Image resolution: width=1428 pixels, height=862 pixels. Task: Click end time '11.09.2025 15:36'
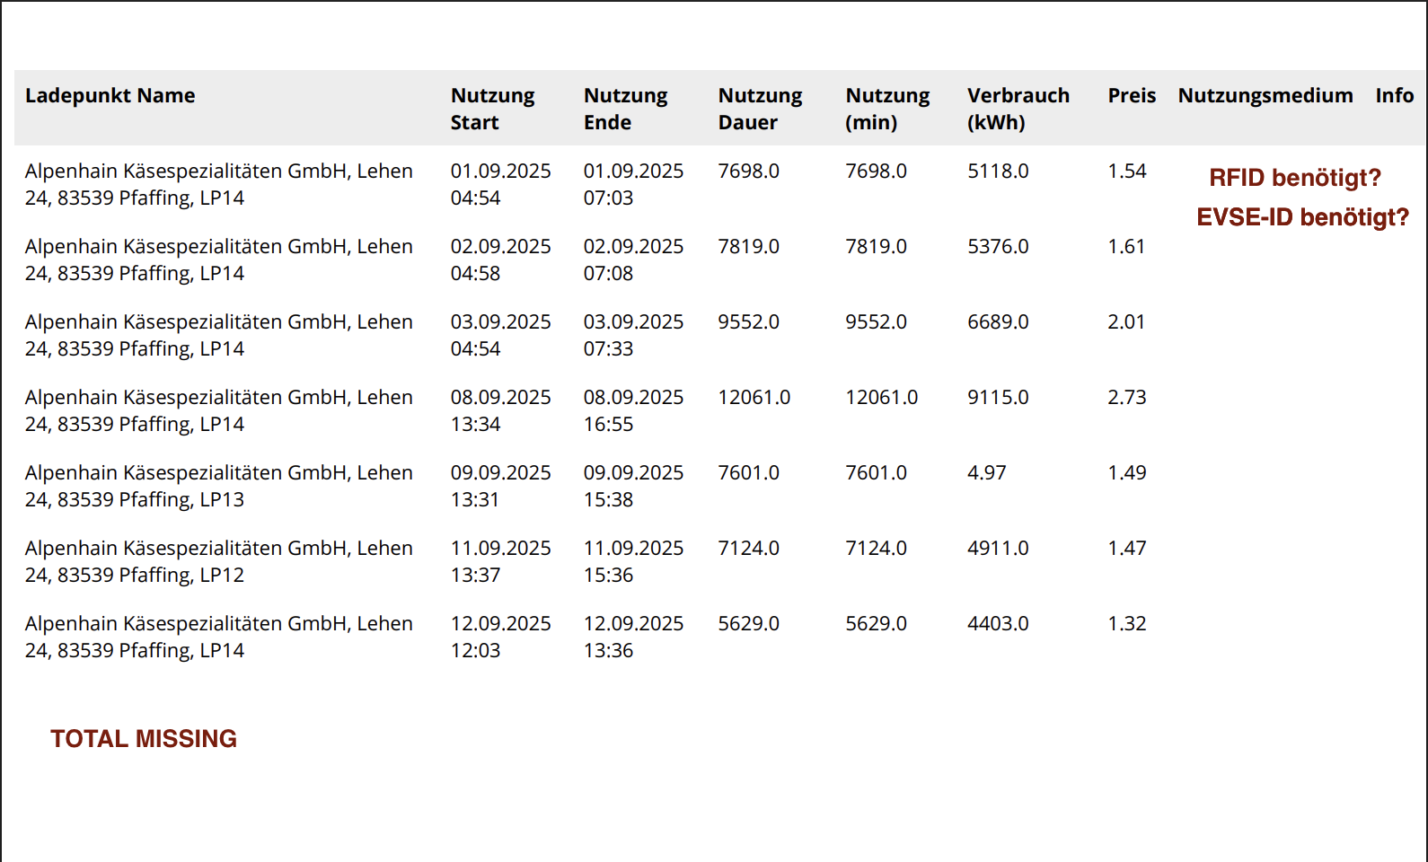click(x=634, y=561)
